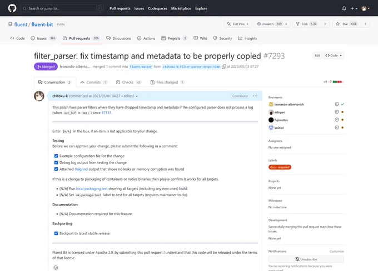The width and height of the screenshot is (378, 271).
Task: Copy head branch name icon
Action: [x=223, y=67]
